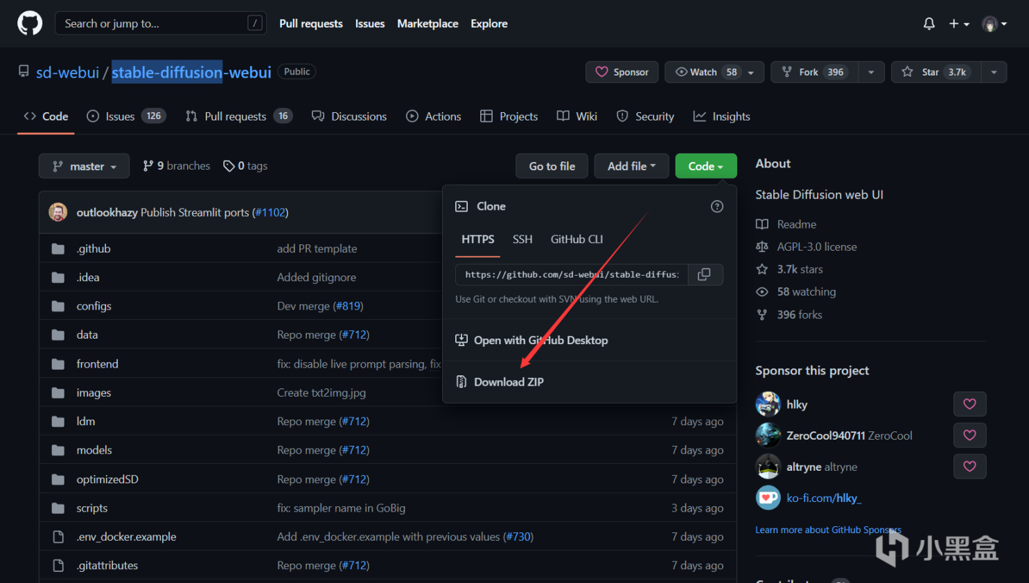Switch to the GitHub CLI clone tab
The image size is (1029, 583).
tap(577, 240)
